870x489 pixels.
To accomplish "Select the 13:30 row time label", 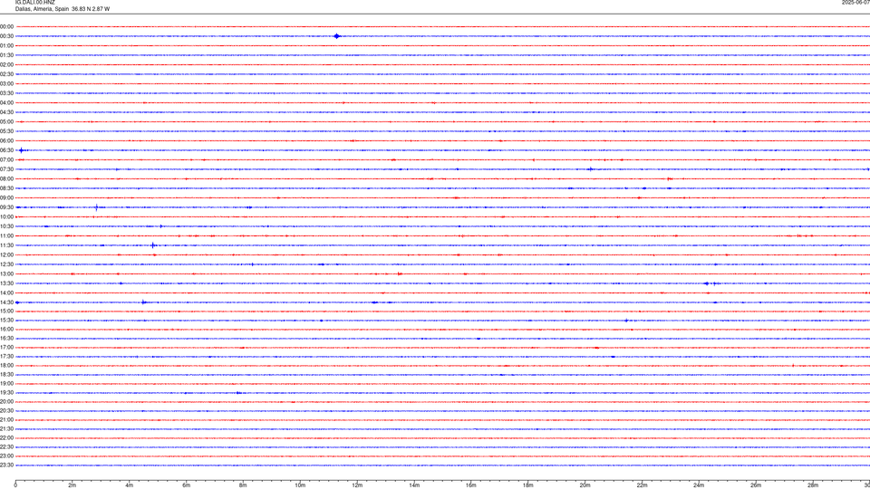I will click(x=6, y=283).
